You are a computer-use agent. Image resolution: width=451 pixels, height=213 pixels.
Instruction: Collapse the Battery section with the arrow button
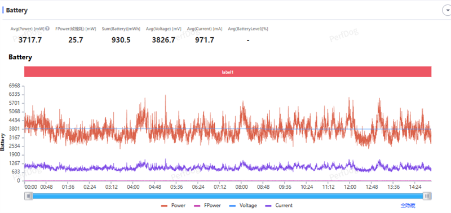[446, 10]
